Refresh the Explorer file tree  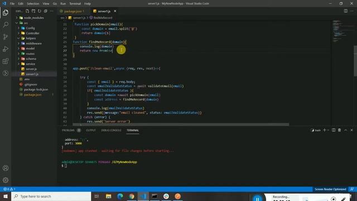pos(40,11)
